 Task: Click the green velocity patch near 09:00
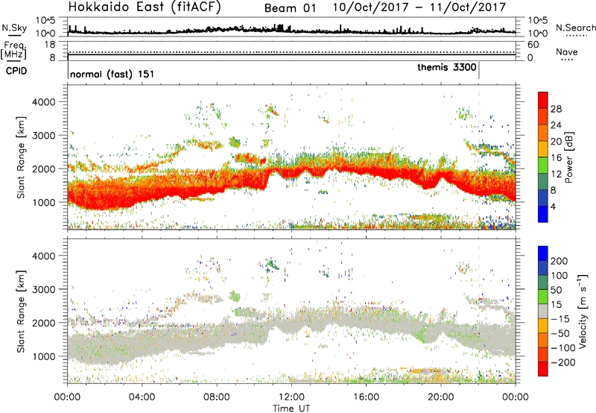click(235, 296)
